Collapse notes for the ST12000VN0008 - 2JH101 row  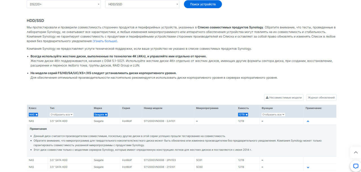coord(308,121)
